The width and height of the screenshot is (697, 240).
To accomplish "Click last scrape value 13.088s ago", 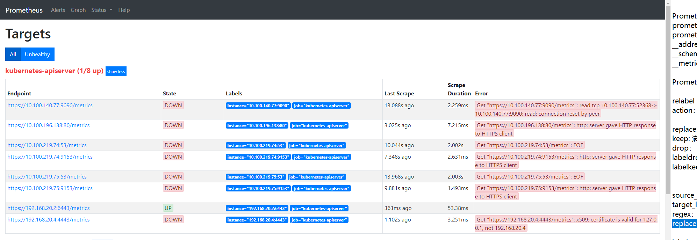I will pyautogui.click(x=399, y=106).
